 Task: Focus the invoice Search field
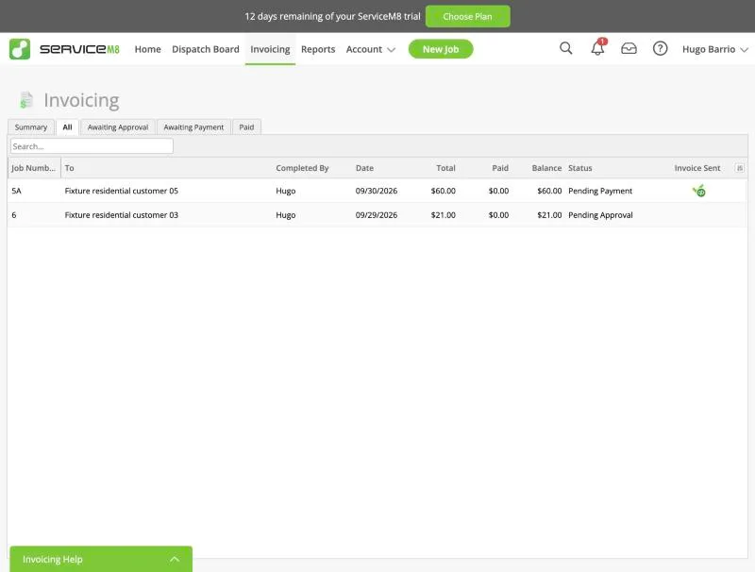(92, 146)
